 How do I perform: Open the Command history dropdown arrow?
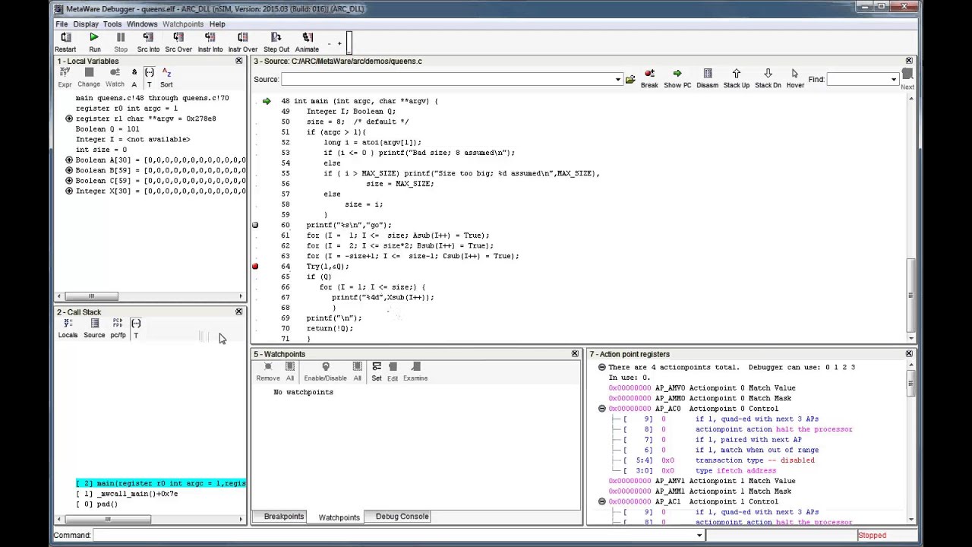coord(699,536)
